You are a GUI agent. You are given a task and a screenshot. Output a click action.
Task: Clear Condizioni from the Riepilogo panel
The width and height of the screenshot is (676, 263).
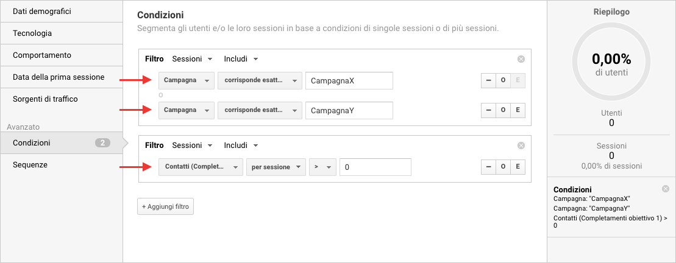coord(665,189)
